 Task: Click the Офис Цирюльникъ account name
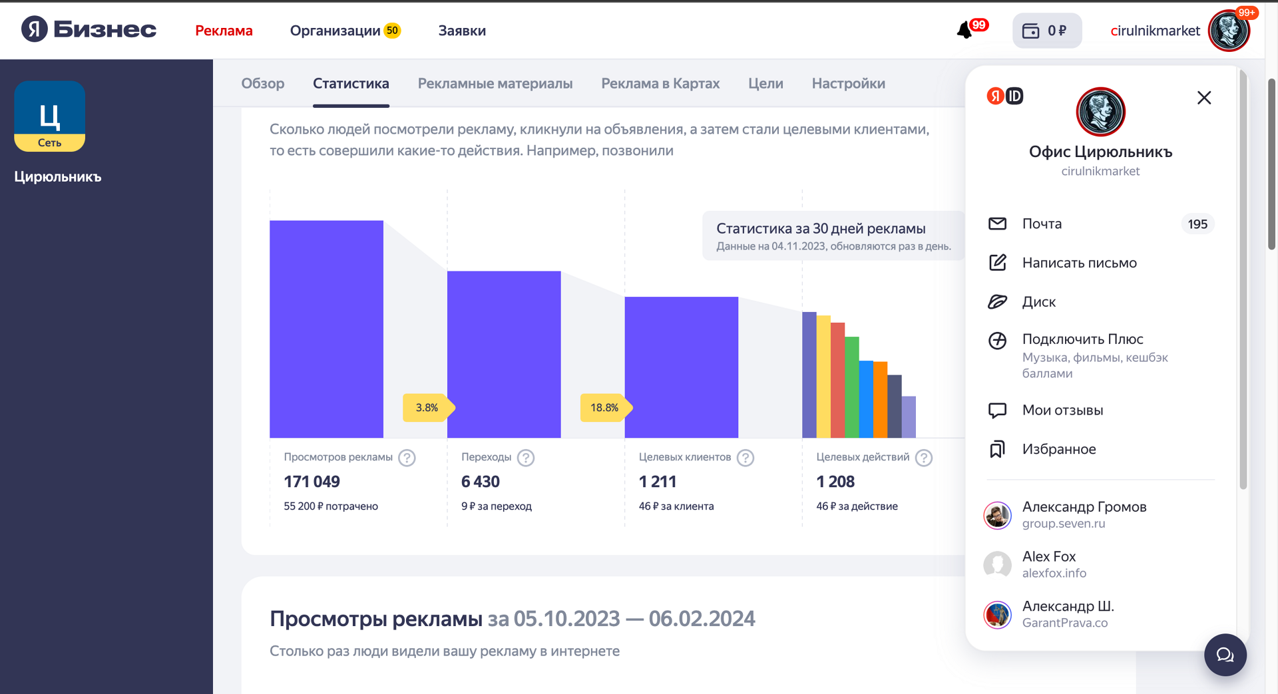tap(1100, 152)
